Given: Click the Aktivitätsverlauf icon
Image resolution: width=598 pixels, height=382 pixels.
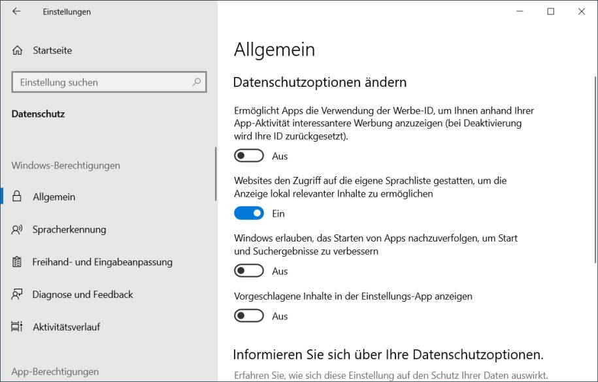Looking at the screenshot, I should 18,327.
